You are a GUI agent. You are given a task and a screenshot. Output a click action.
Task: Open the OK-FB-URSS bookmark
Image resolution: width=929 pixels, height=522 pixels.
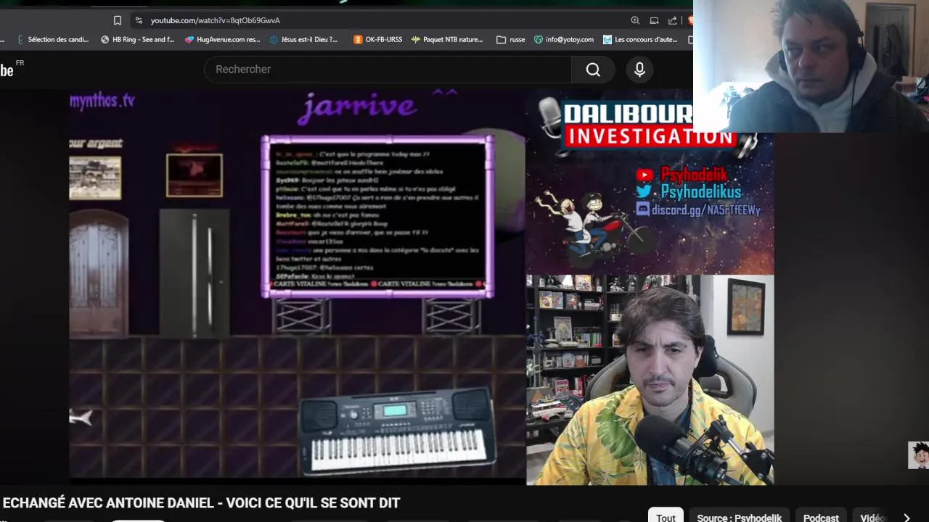(x=377, y=40)
